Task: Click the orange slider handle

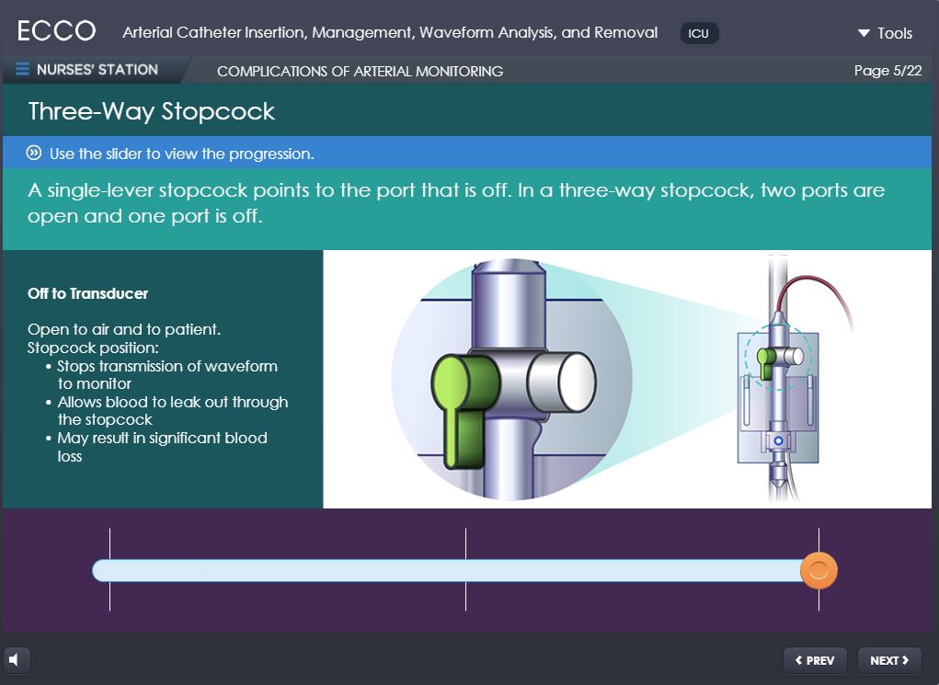Action: point(819,571)
